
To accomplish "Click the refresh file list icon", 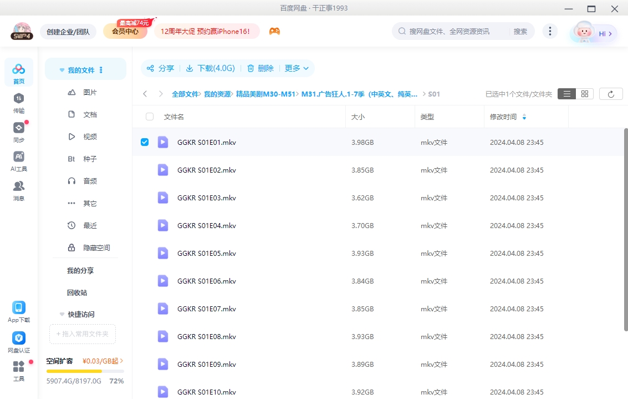I will [x=611, y=94].
